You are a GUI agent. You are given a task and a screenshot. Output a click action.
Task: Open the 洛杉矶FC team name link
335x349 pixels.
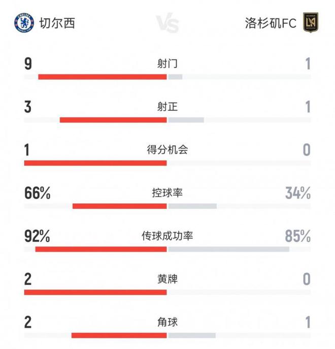(271, 23)
